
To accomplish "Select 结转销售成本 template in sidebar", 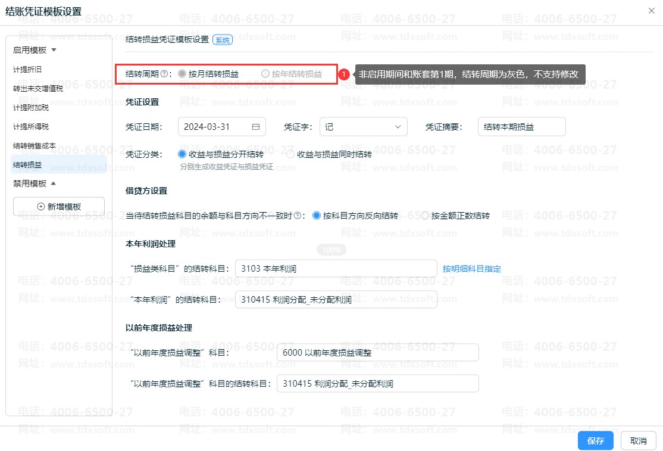I will pos(35,146).
